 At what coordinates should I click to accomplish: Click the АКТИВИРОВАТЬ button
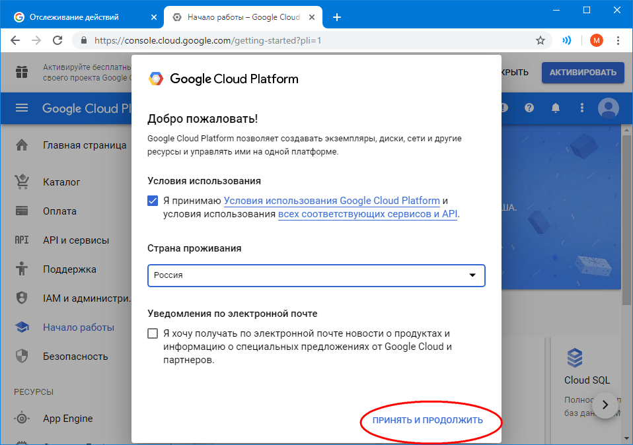[583, 73]
